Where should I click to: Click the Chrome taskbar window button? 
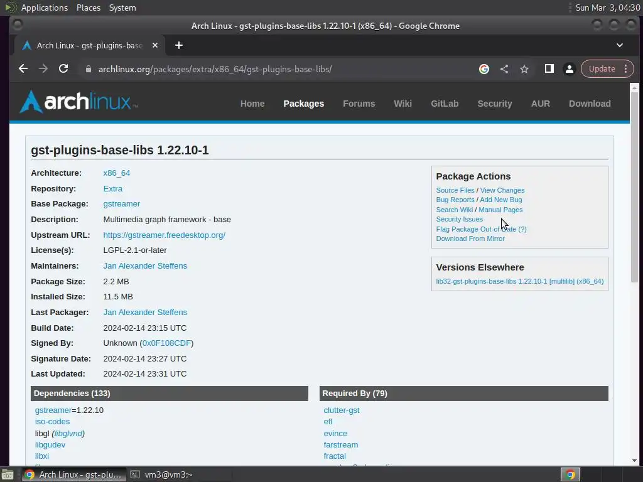(x=74, y=474)
